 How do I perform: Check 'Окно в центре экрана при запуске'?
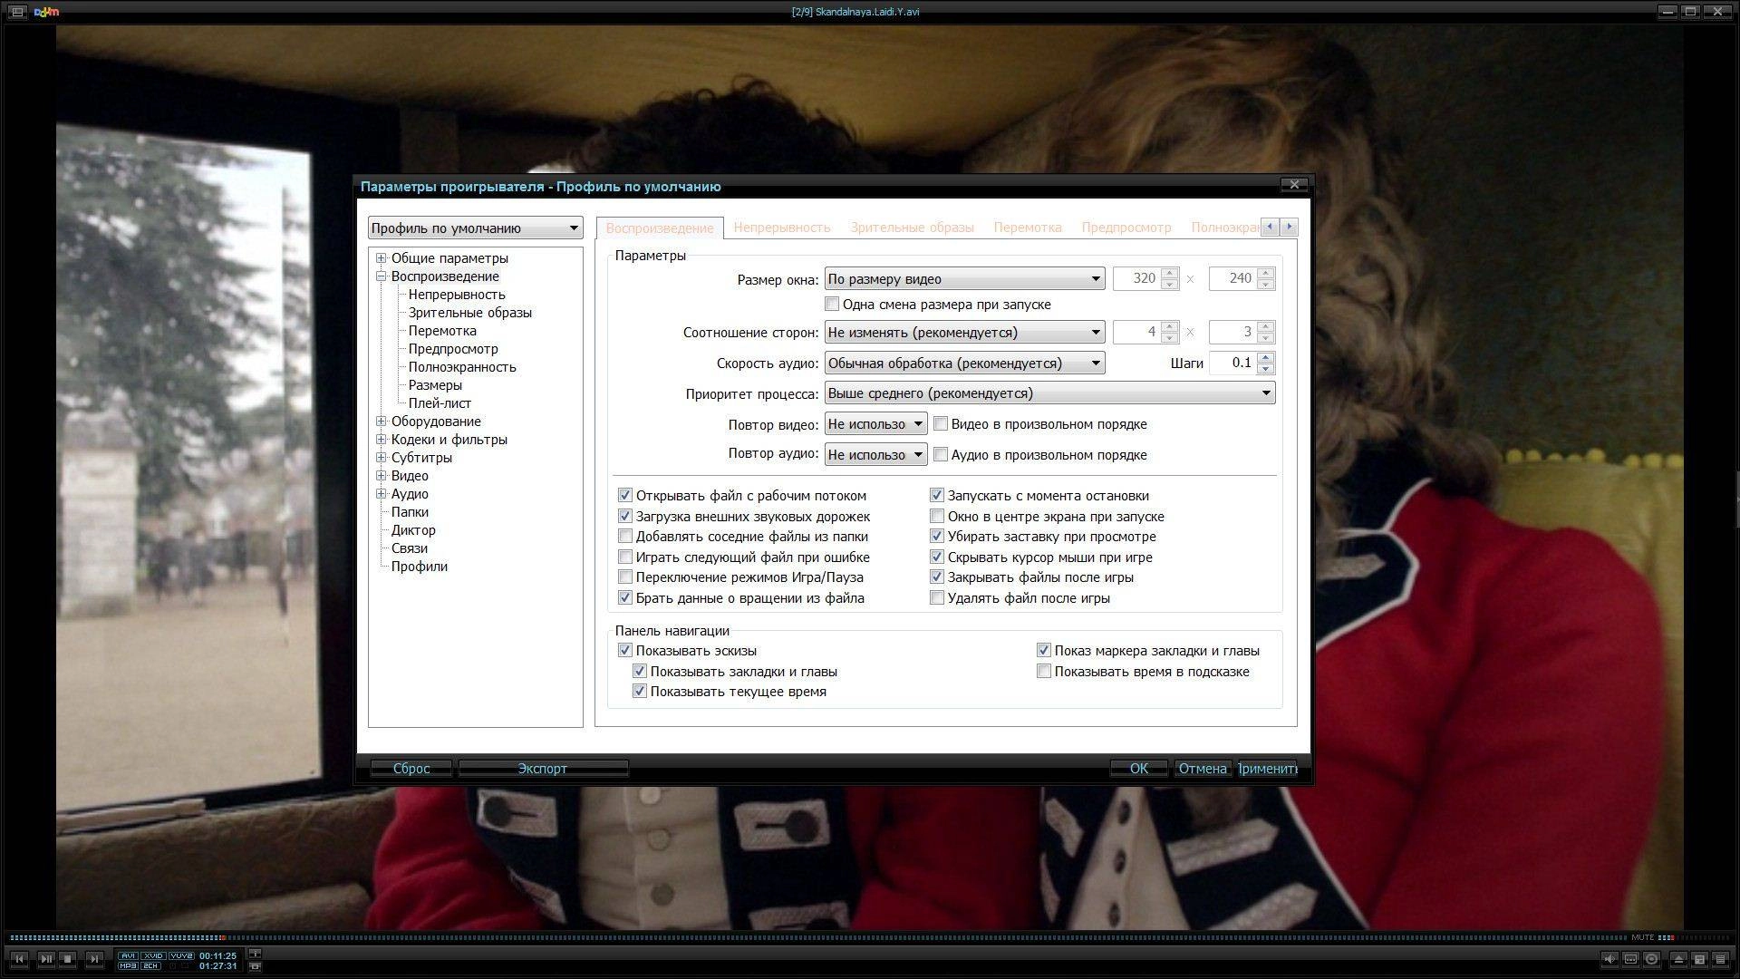point(937,516)
